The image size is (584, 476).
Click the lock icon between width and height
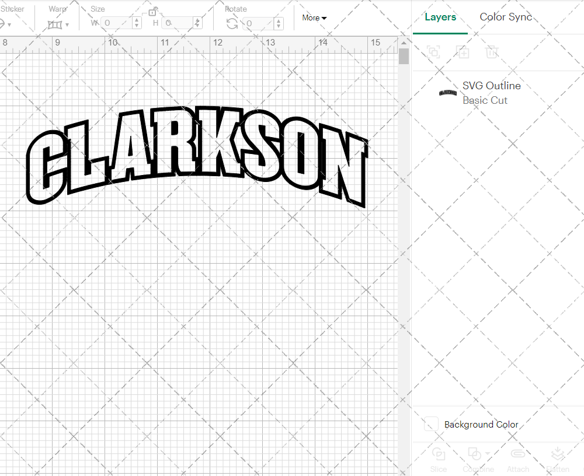[152, 12]
